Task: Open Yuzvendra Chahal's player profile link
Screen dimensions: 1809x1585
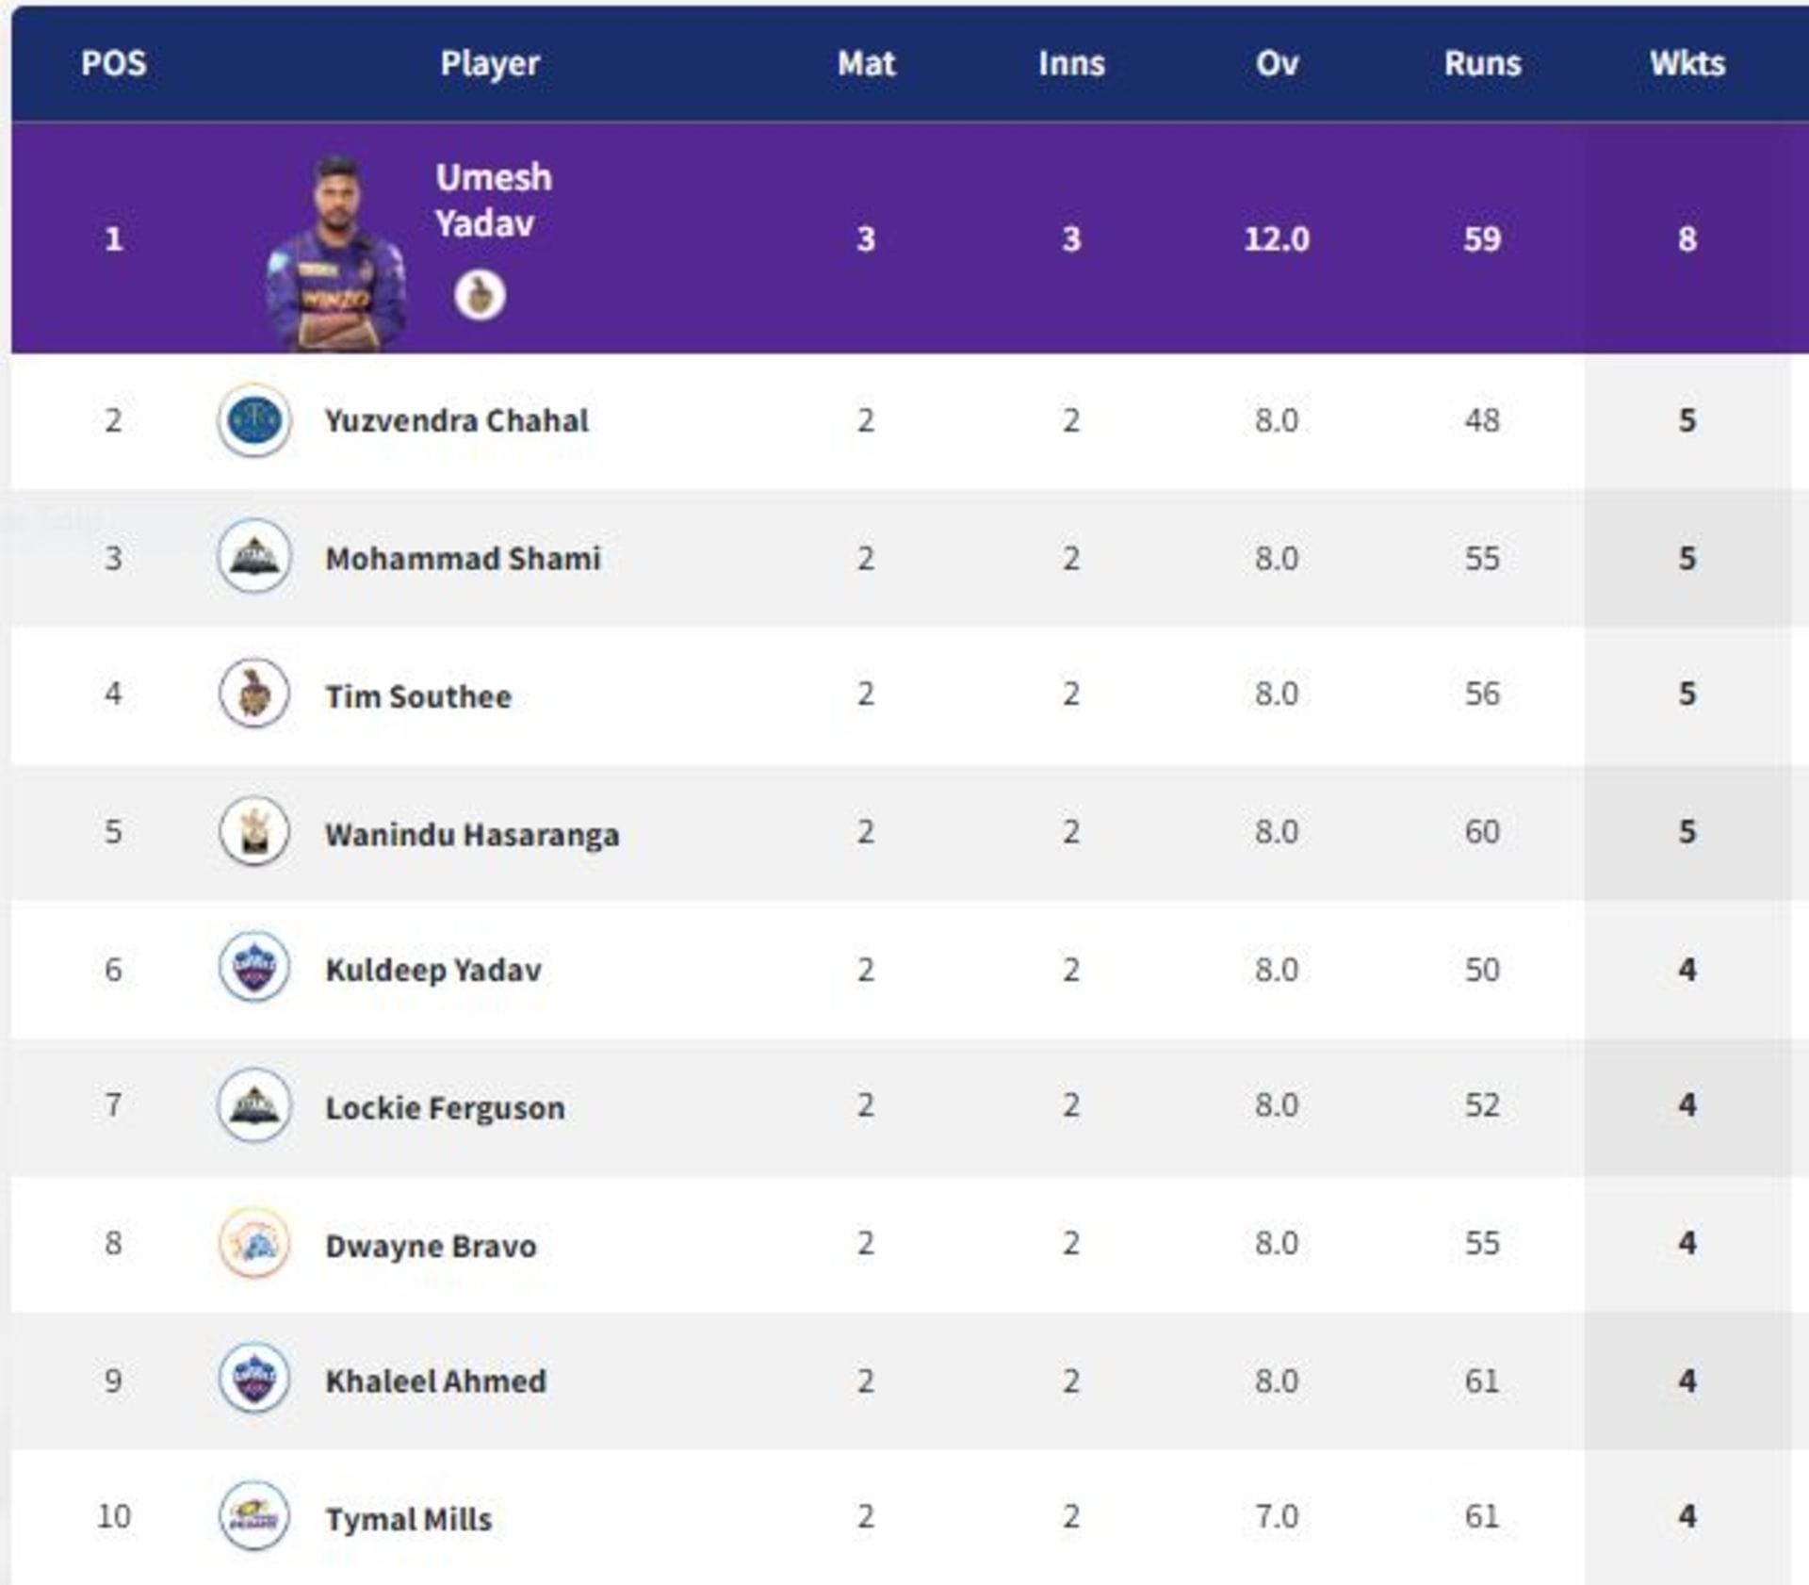Action: [456, 420]
